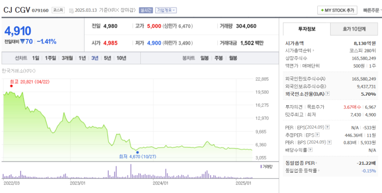Click the stock code 079160

40,10
